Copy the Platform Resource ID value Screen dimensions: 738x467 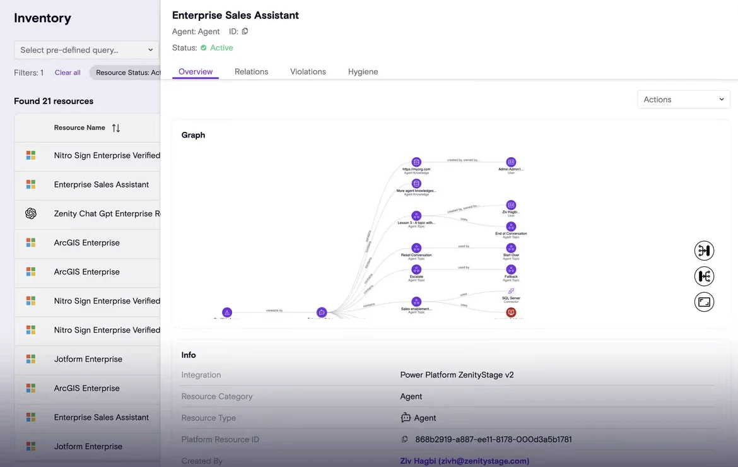(404, 439)
